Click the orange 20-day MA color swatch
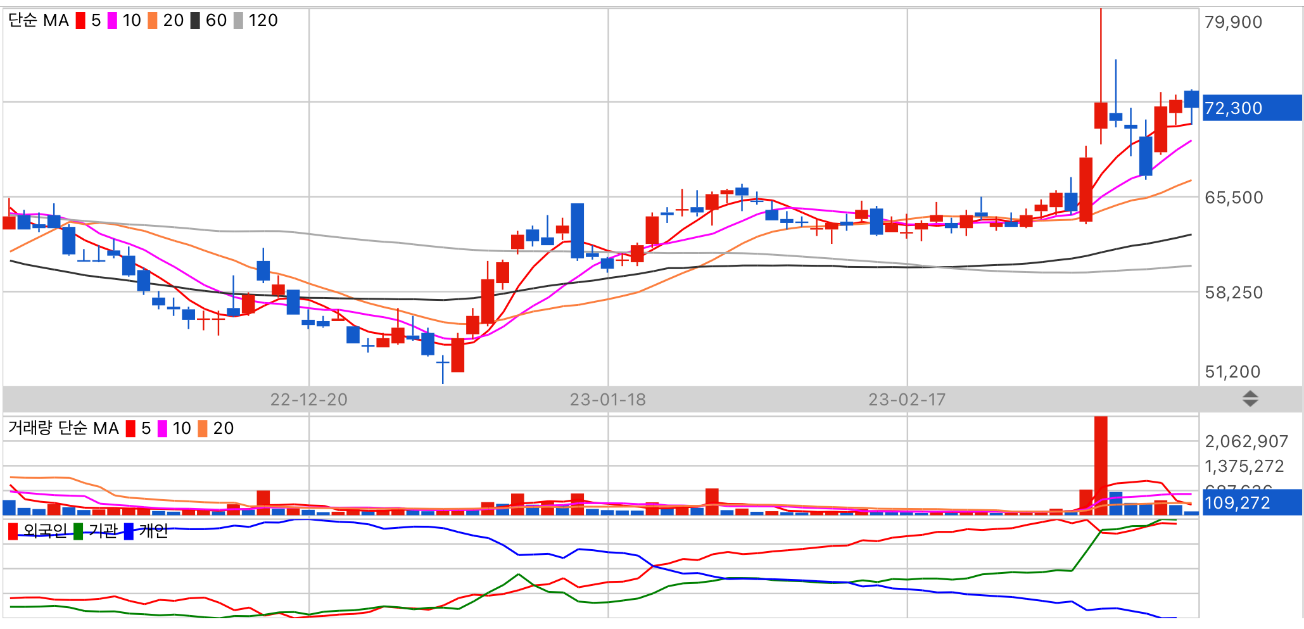1304x629 pixels. point(153,21)
